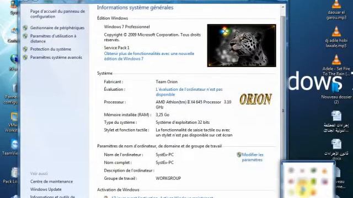Select dj adile hobi lawale.mp3 desktop file
The width and height of the screenshot is (353, 198).
(x=336, y=37)
